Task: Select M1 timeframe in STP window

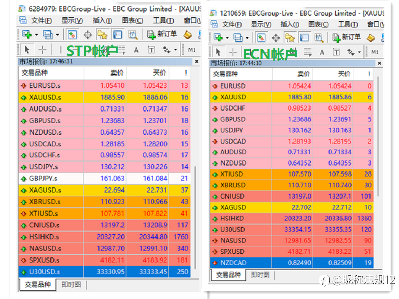Action: click(192, 50)
